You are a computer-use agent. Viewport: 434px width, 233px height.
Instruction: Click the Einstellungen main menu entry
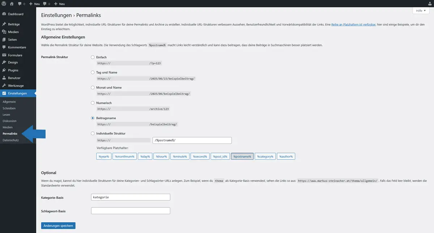click(18, 93)
